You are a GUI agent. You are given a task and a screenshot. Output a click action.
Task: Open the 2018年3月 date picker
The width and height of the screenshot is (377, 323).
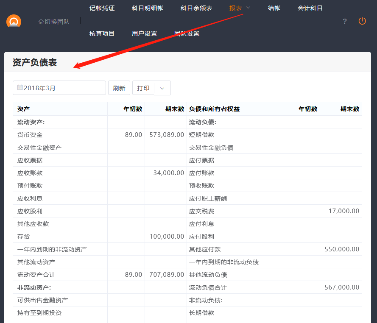pyautogui.click(x=59, y=88)
